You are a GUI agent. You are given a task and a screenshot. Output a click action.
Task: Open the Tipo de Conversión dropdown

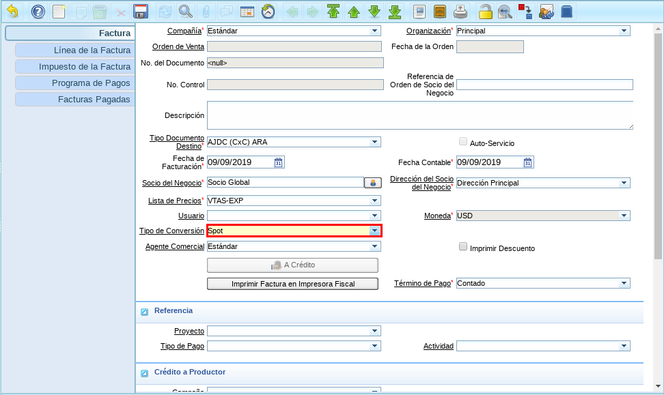[374, 231]
